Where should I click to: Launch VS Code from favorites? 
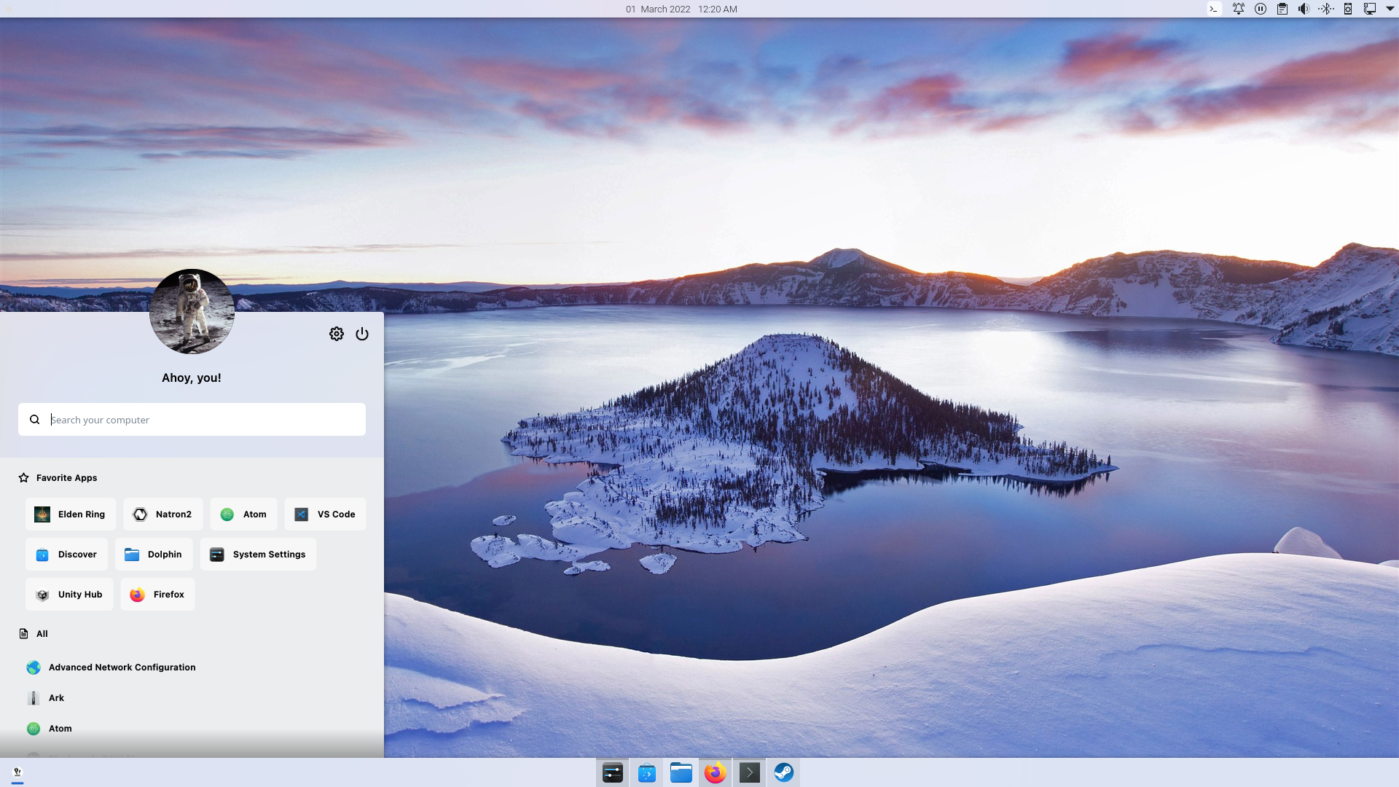pos(325,514)
